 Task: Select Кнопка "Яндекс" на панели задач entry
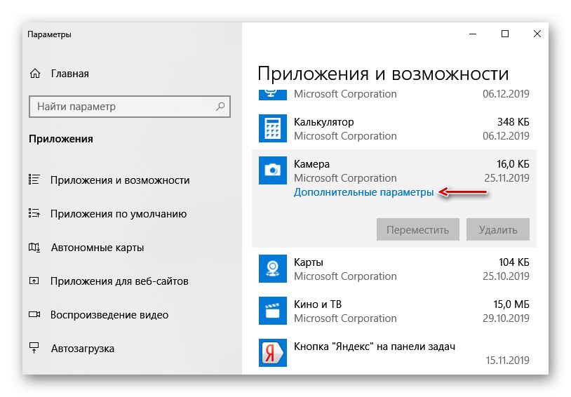coord(394,353)
